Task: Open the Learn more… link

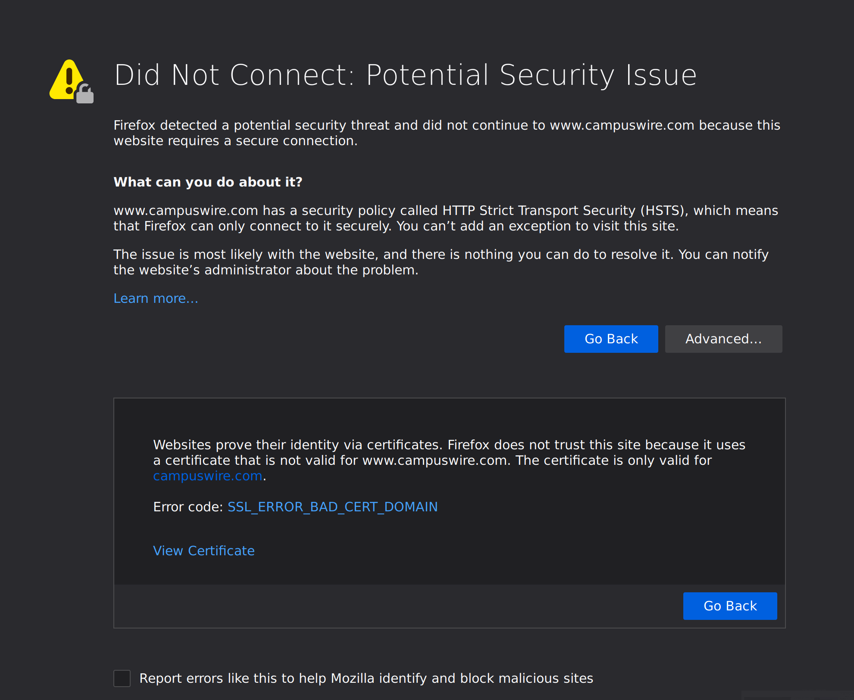Action: (x=156, y=298)
